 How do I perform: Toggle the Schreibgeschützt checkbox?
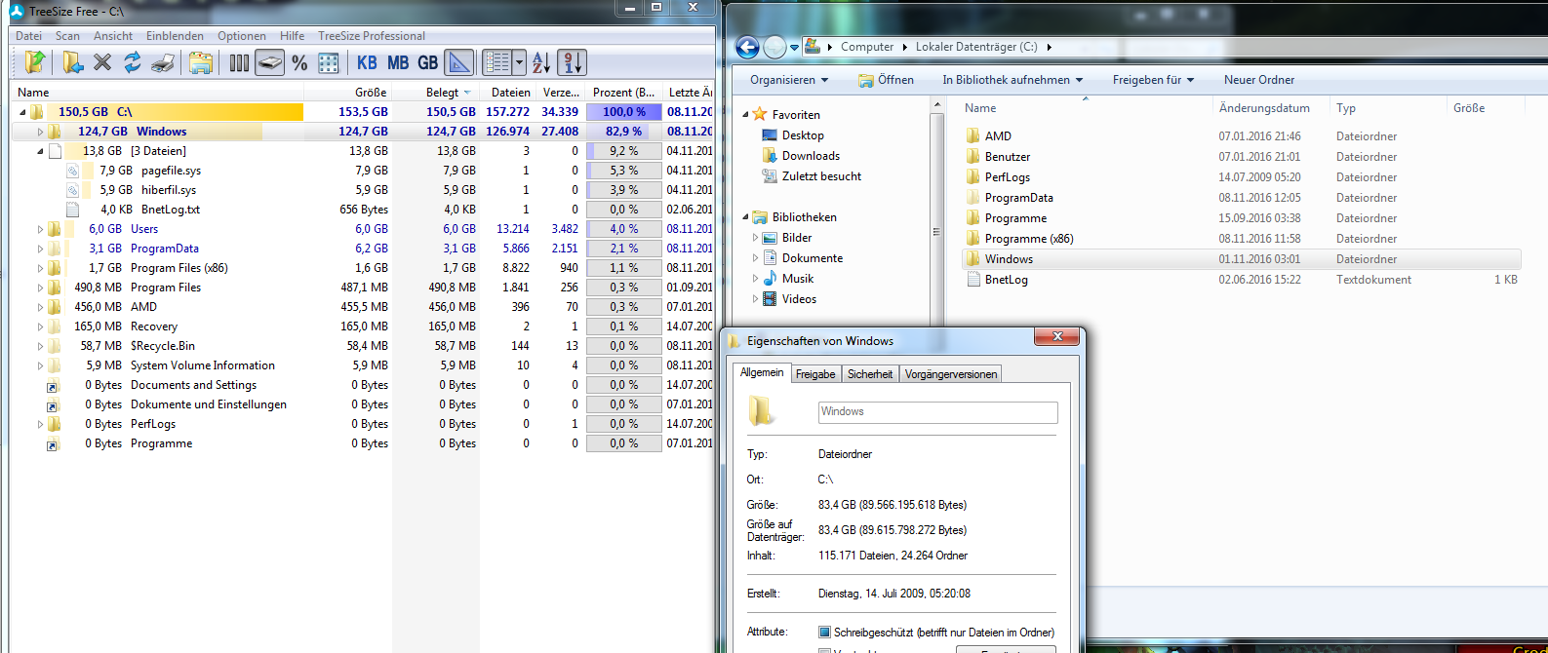[x=824, y=633]
